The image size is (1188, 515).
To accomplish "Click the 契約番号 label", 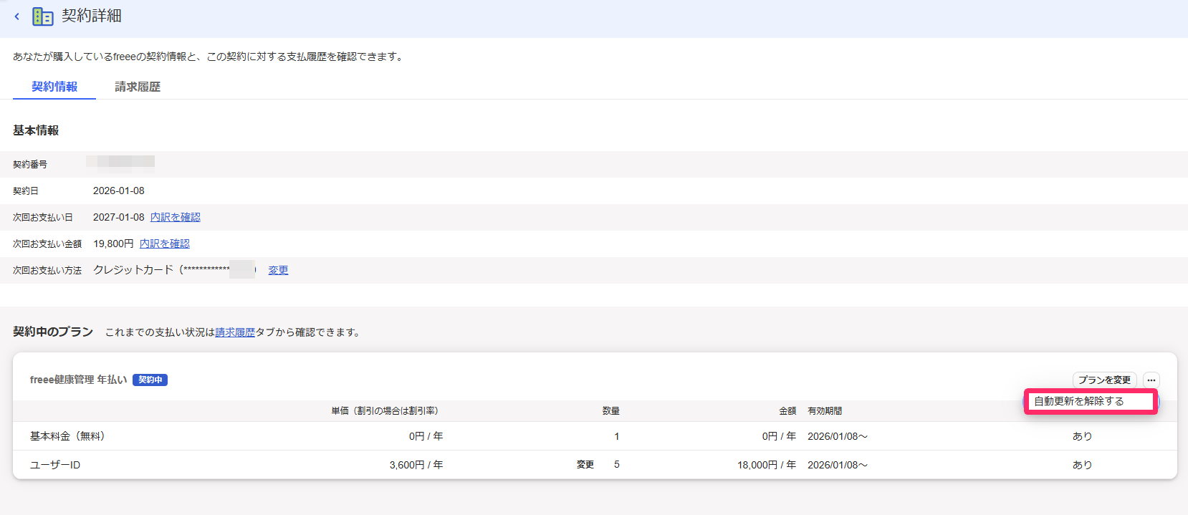I will (x=30, y=165).
